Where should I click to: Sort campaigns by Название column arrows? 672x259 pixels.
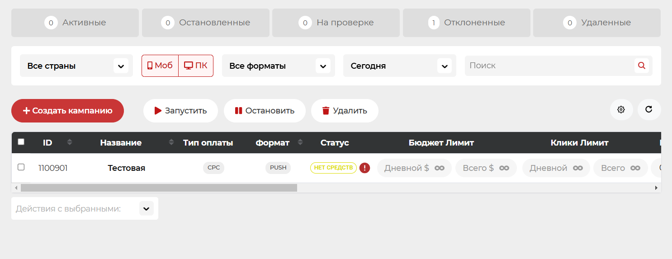171,142
